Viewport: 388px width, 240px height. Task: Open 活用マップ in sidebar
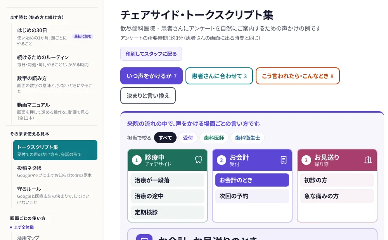tap(28, 238)
